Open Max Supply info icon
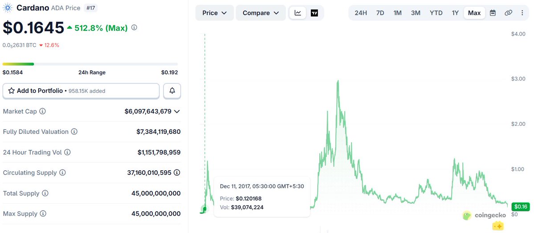 (43, 213)
